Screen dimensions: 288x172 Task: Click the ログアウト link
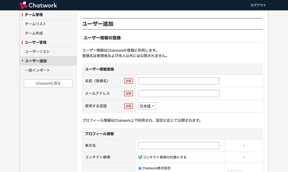(258, 5)
